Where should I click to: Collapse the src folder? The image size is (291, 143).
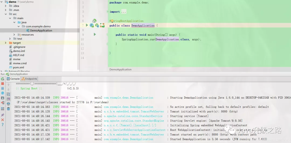(6, 14)
